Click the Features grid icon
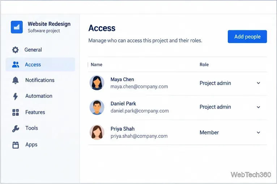The width and height of the screenshot is (277, 184). point(16,113)
